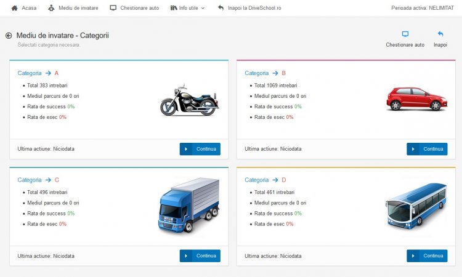Click 'Ultima actiune: Niciodata' in Category B card

pyautogui.click(x=273, y=149)
